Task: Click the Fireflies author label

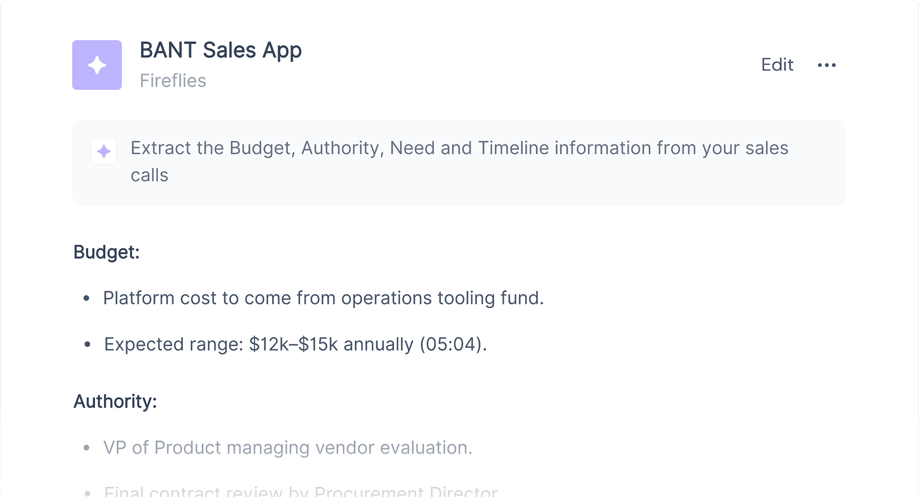Action: tap(173, 80)
